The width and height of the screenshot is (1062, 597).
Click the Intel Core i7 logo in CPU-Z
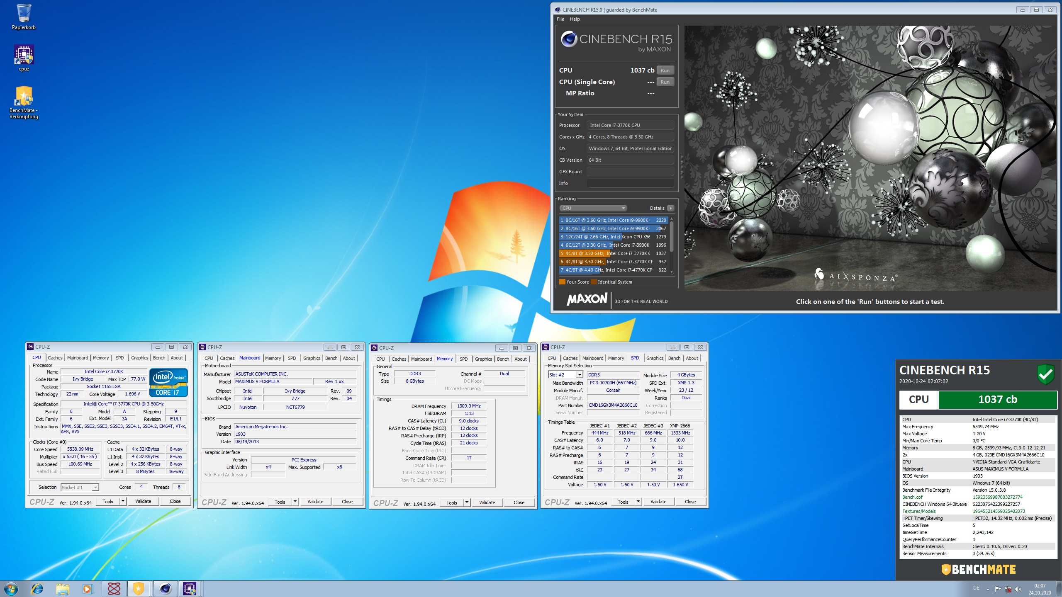(x=168, y=383)
